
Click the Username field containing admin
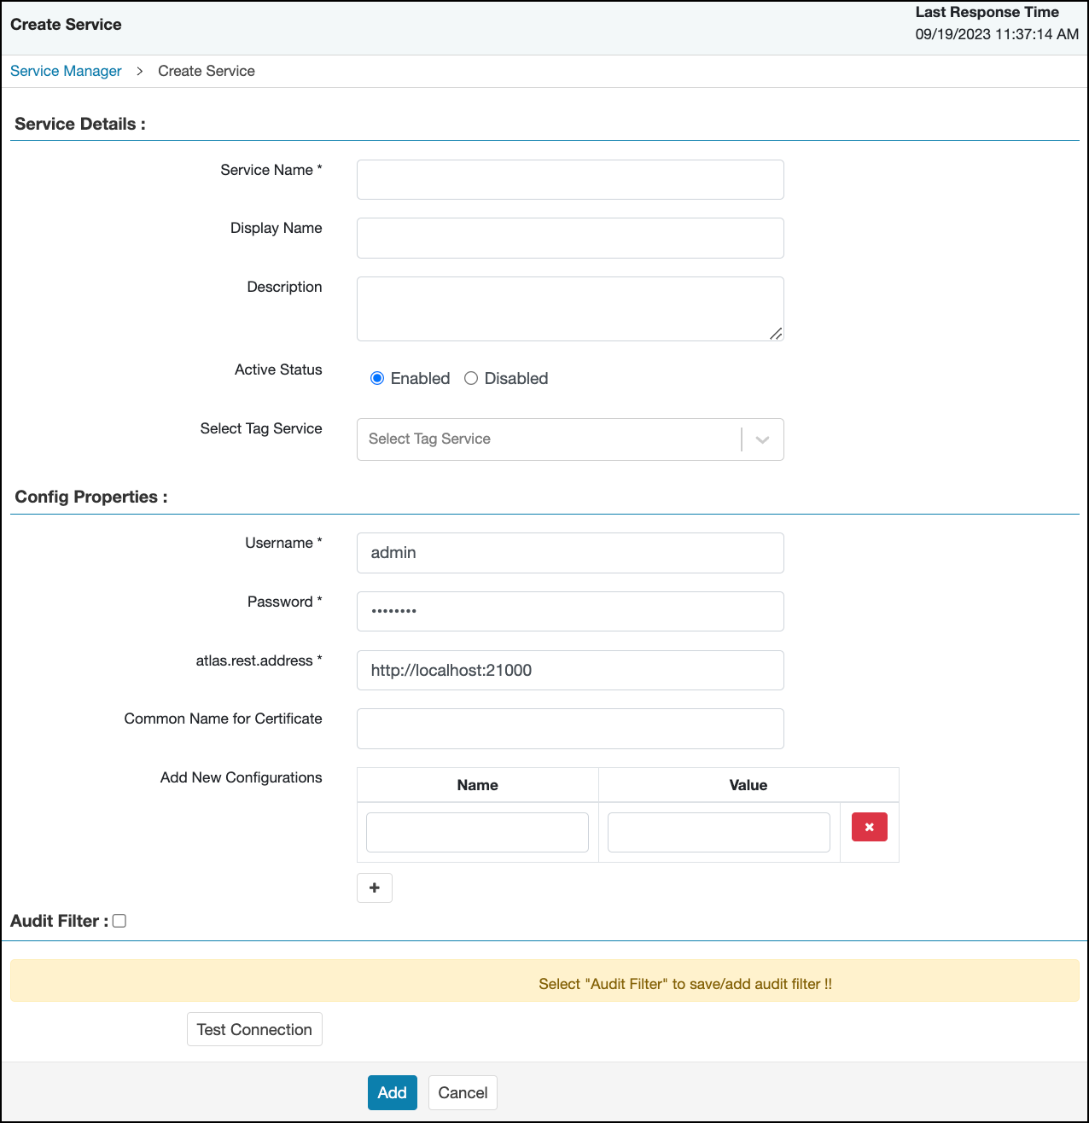coord(569,553)
